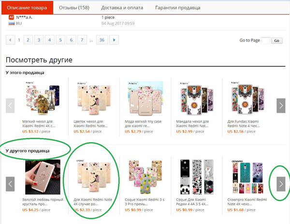Open the Золотой любовь горный хрусталь title
Screen dimensions: 290x224
pyautogui.click(x=43, y=202)
